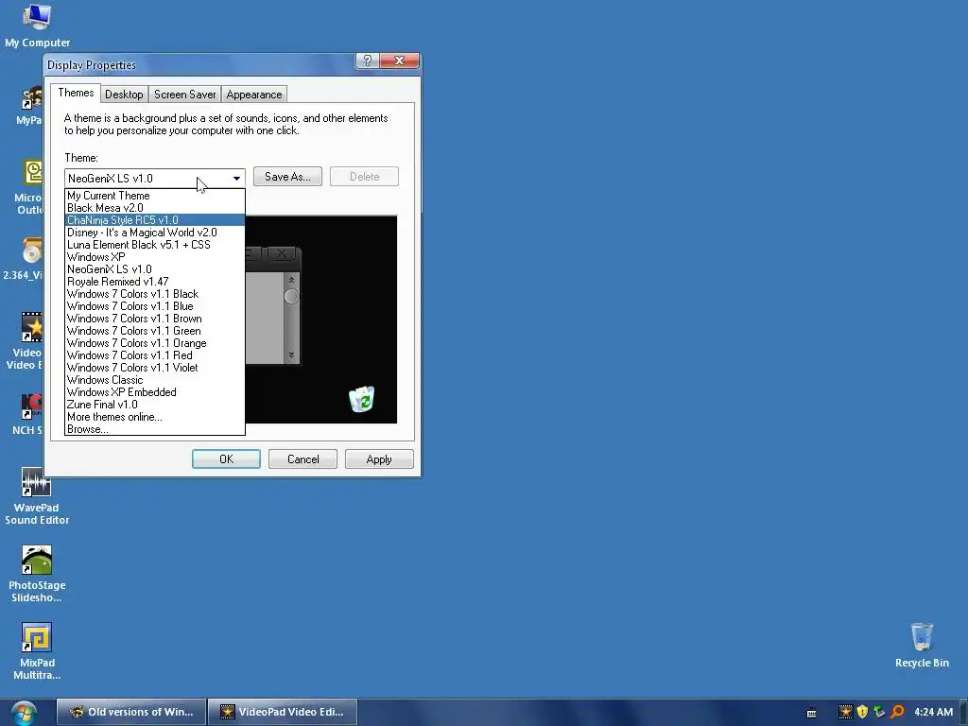Open MixPad Multitrack desktop shortcut
Viewport: 968px width, 726px height.
click(x=37, y=651)
